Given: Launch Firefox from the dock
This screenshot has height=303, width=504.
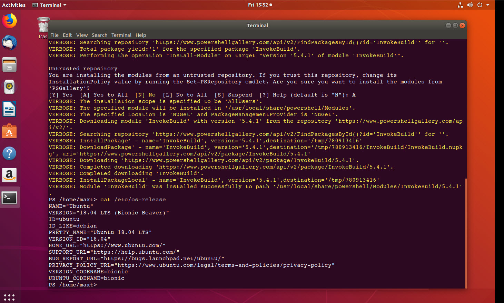Looking at the screenshot, I should (9, 21).
